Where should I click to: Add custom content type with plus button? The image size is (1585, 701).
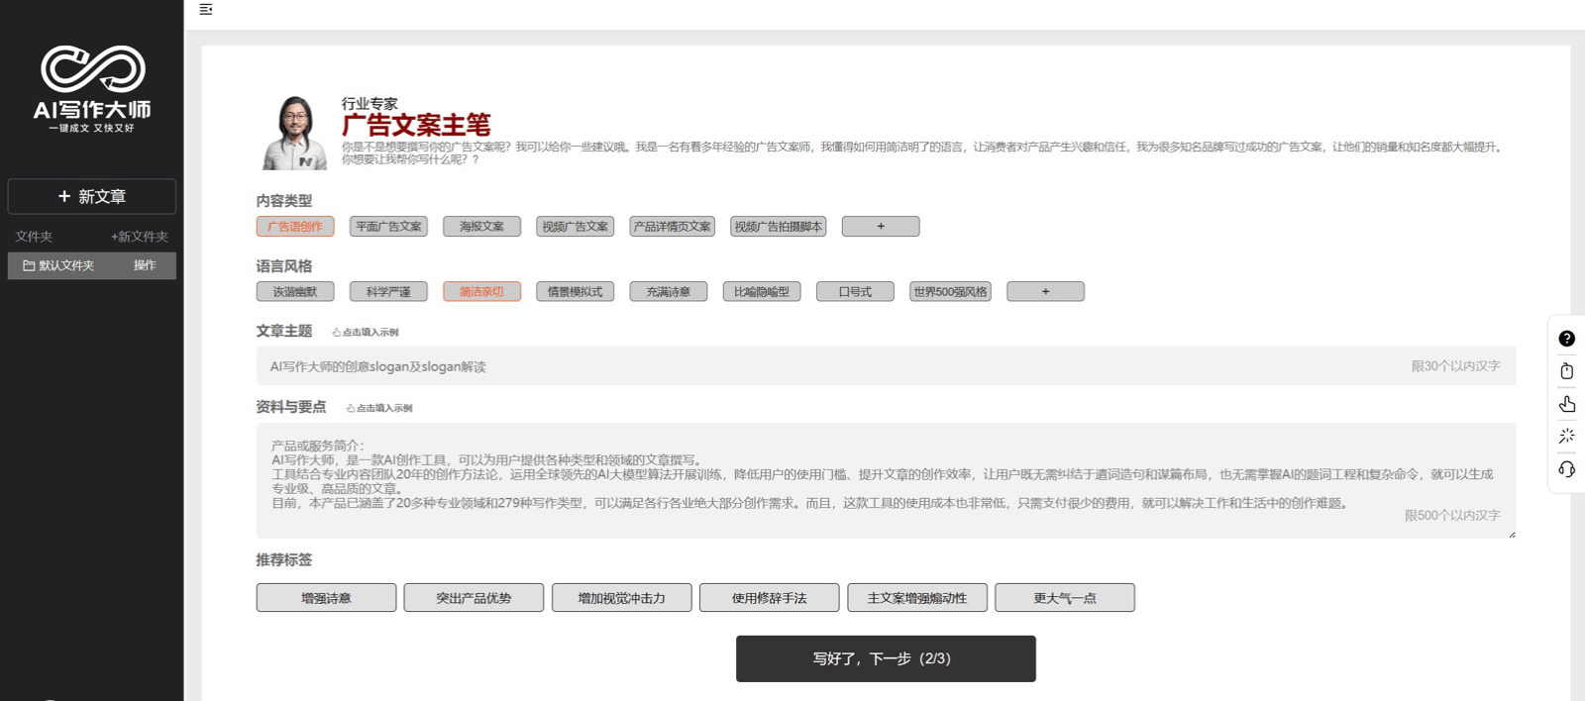click(x=881, y=227)
